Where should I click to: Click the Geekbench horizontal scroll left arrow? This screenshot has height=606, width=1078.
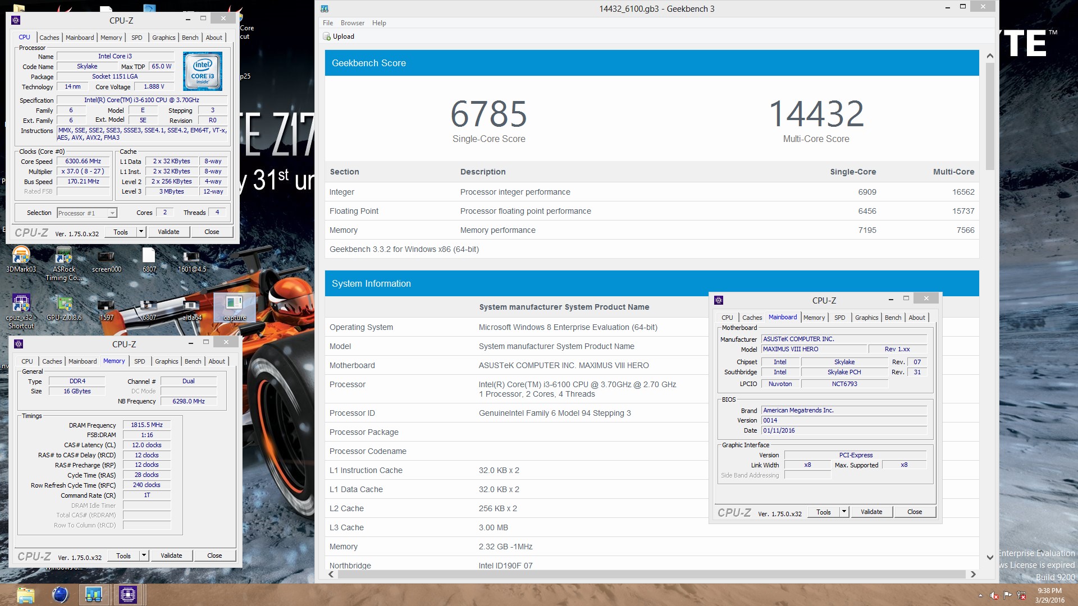[x=331, y=575]
